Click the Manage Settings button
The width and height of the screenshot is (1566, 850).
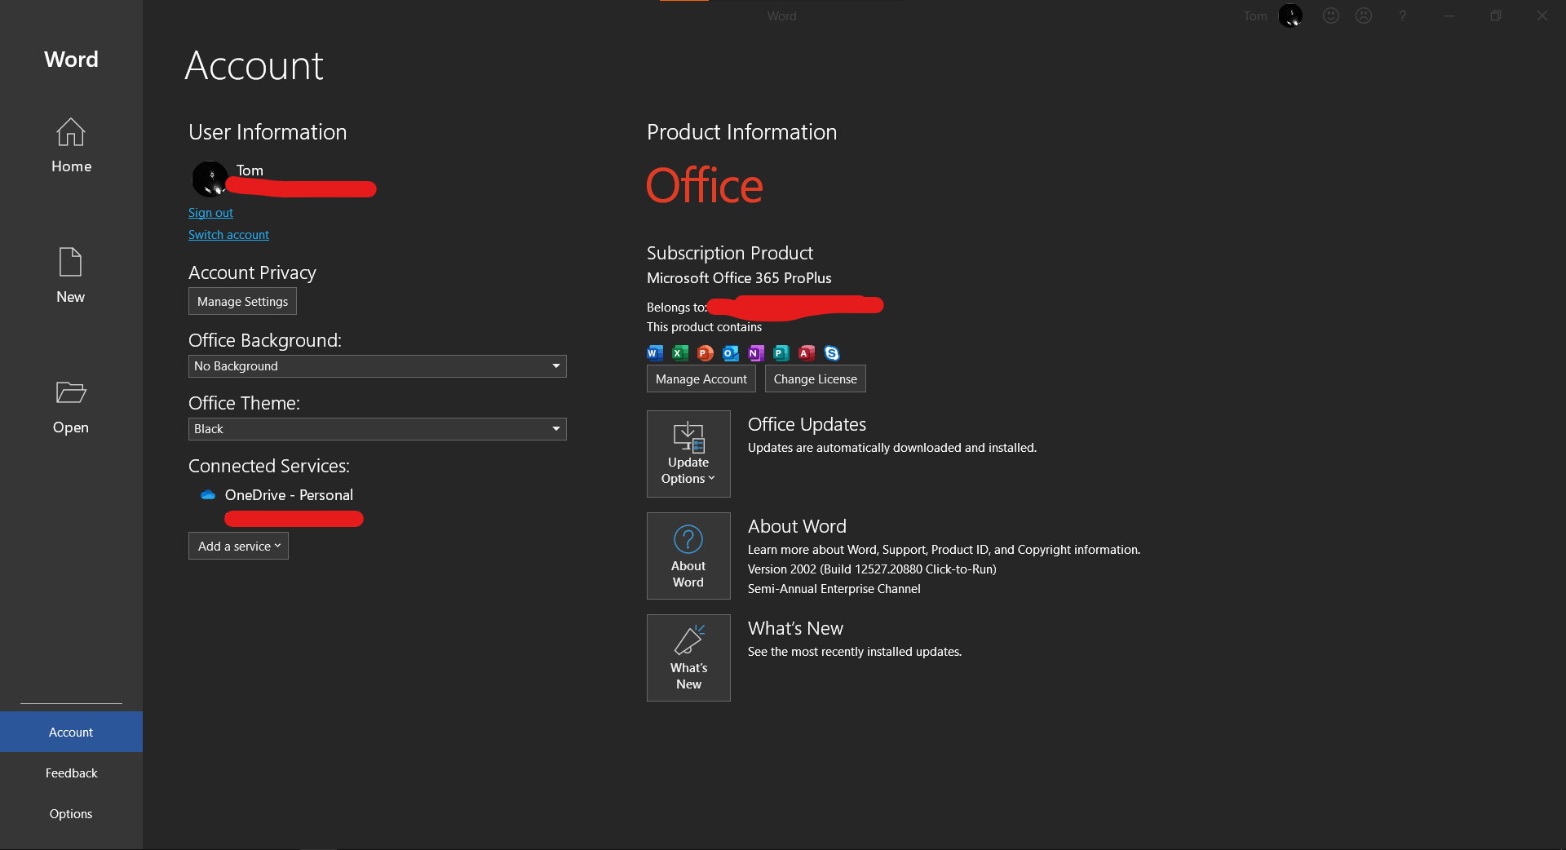pos(242,301)
